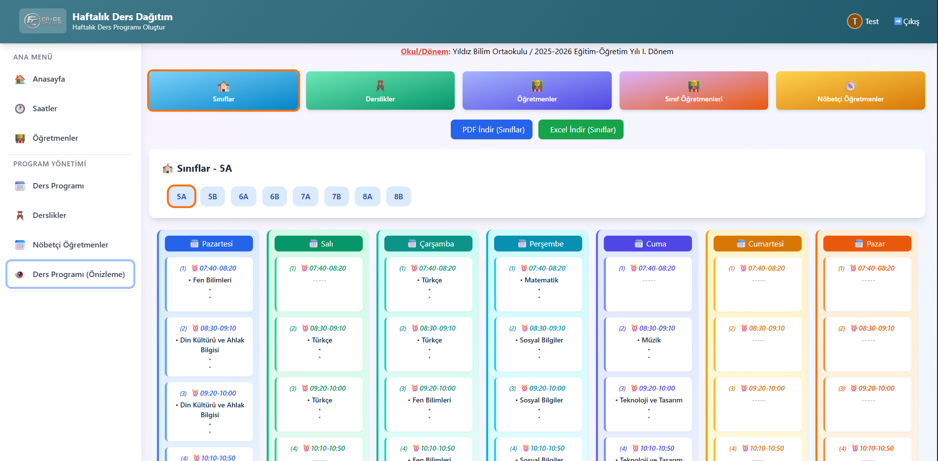
Task: Click the ER-CE logo in header
Action: pyautogui.click(x=43, y=21)
